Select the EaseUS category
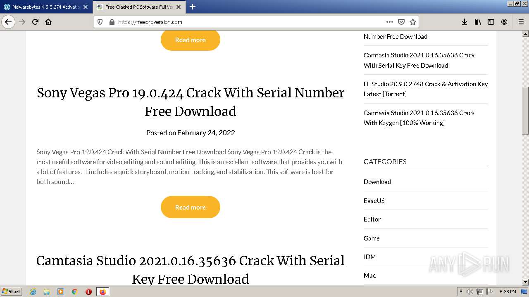 tap(374, 200)
